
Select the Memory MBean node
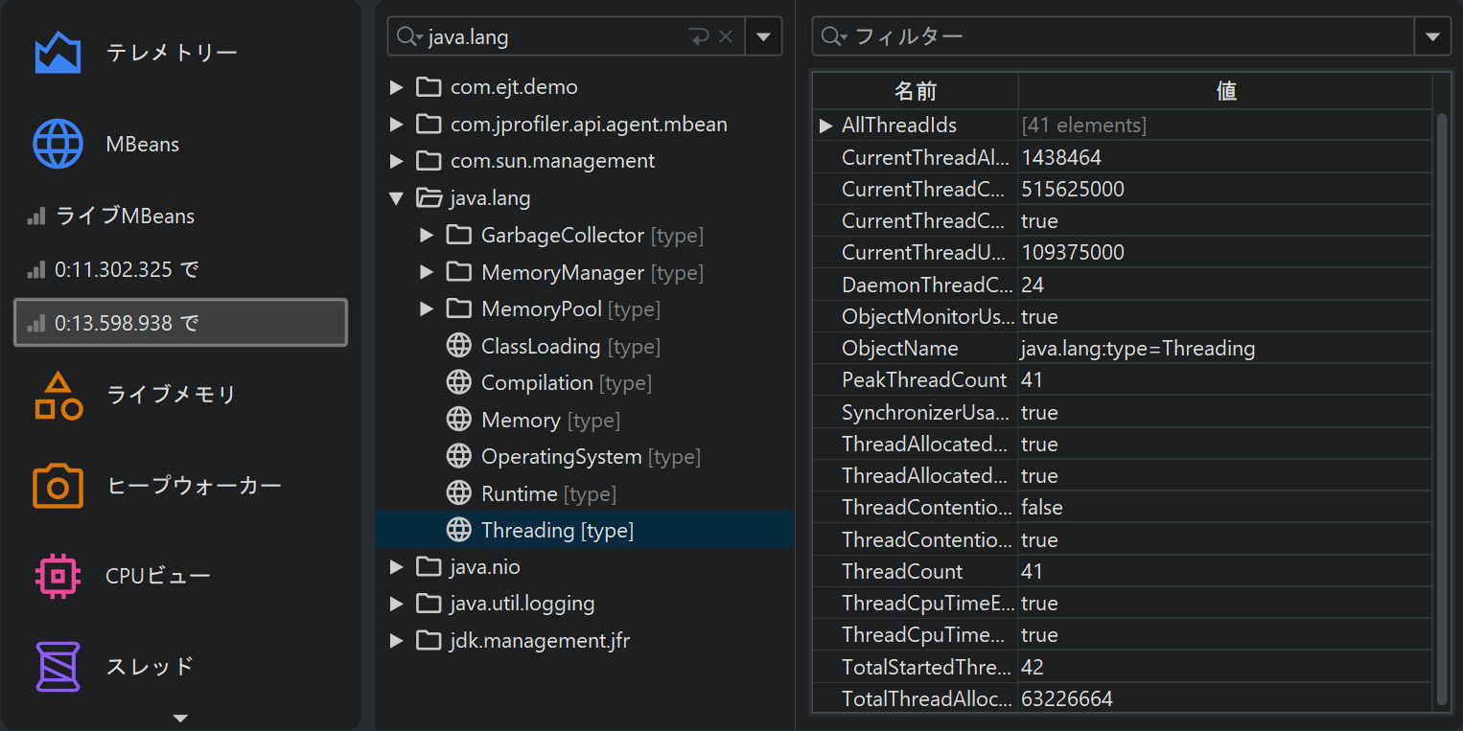click(x=521, y=421)
